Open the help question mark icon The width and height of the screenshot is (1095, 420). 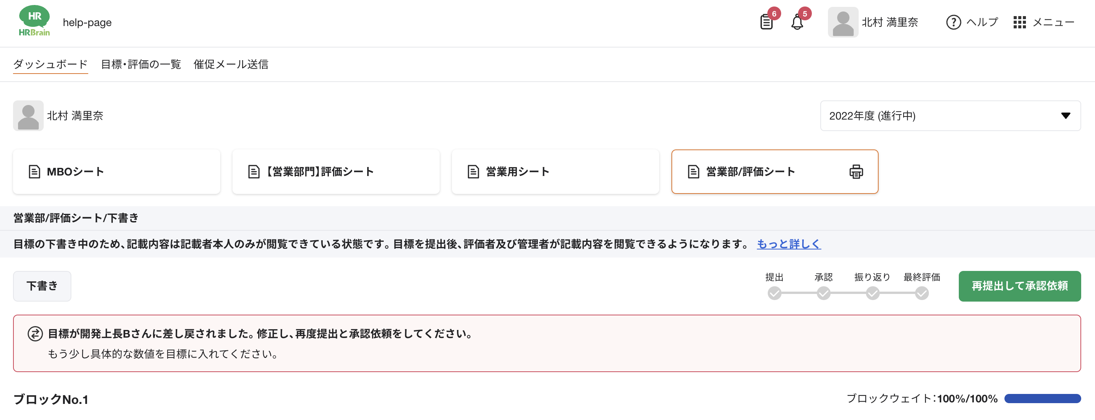953,22
